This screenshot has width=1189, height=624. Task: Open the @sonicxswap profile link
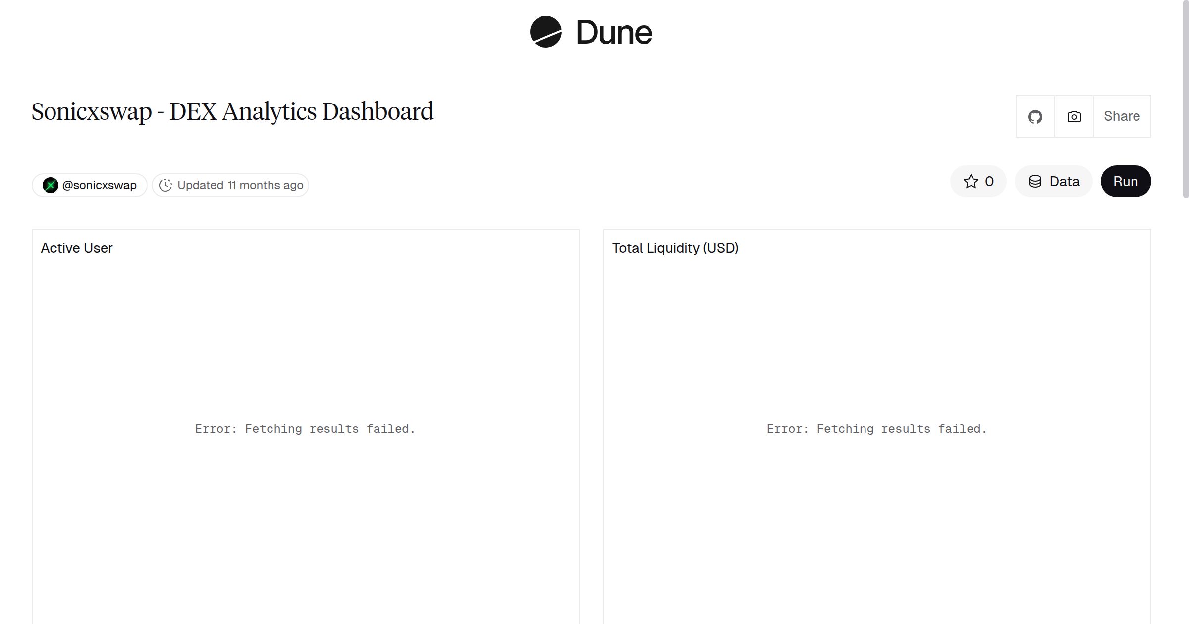coord(99,185)
